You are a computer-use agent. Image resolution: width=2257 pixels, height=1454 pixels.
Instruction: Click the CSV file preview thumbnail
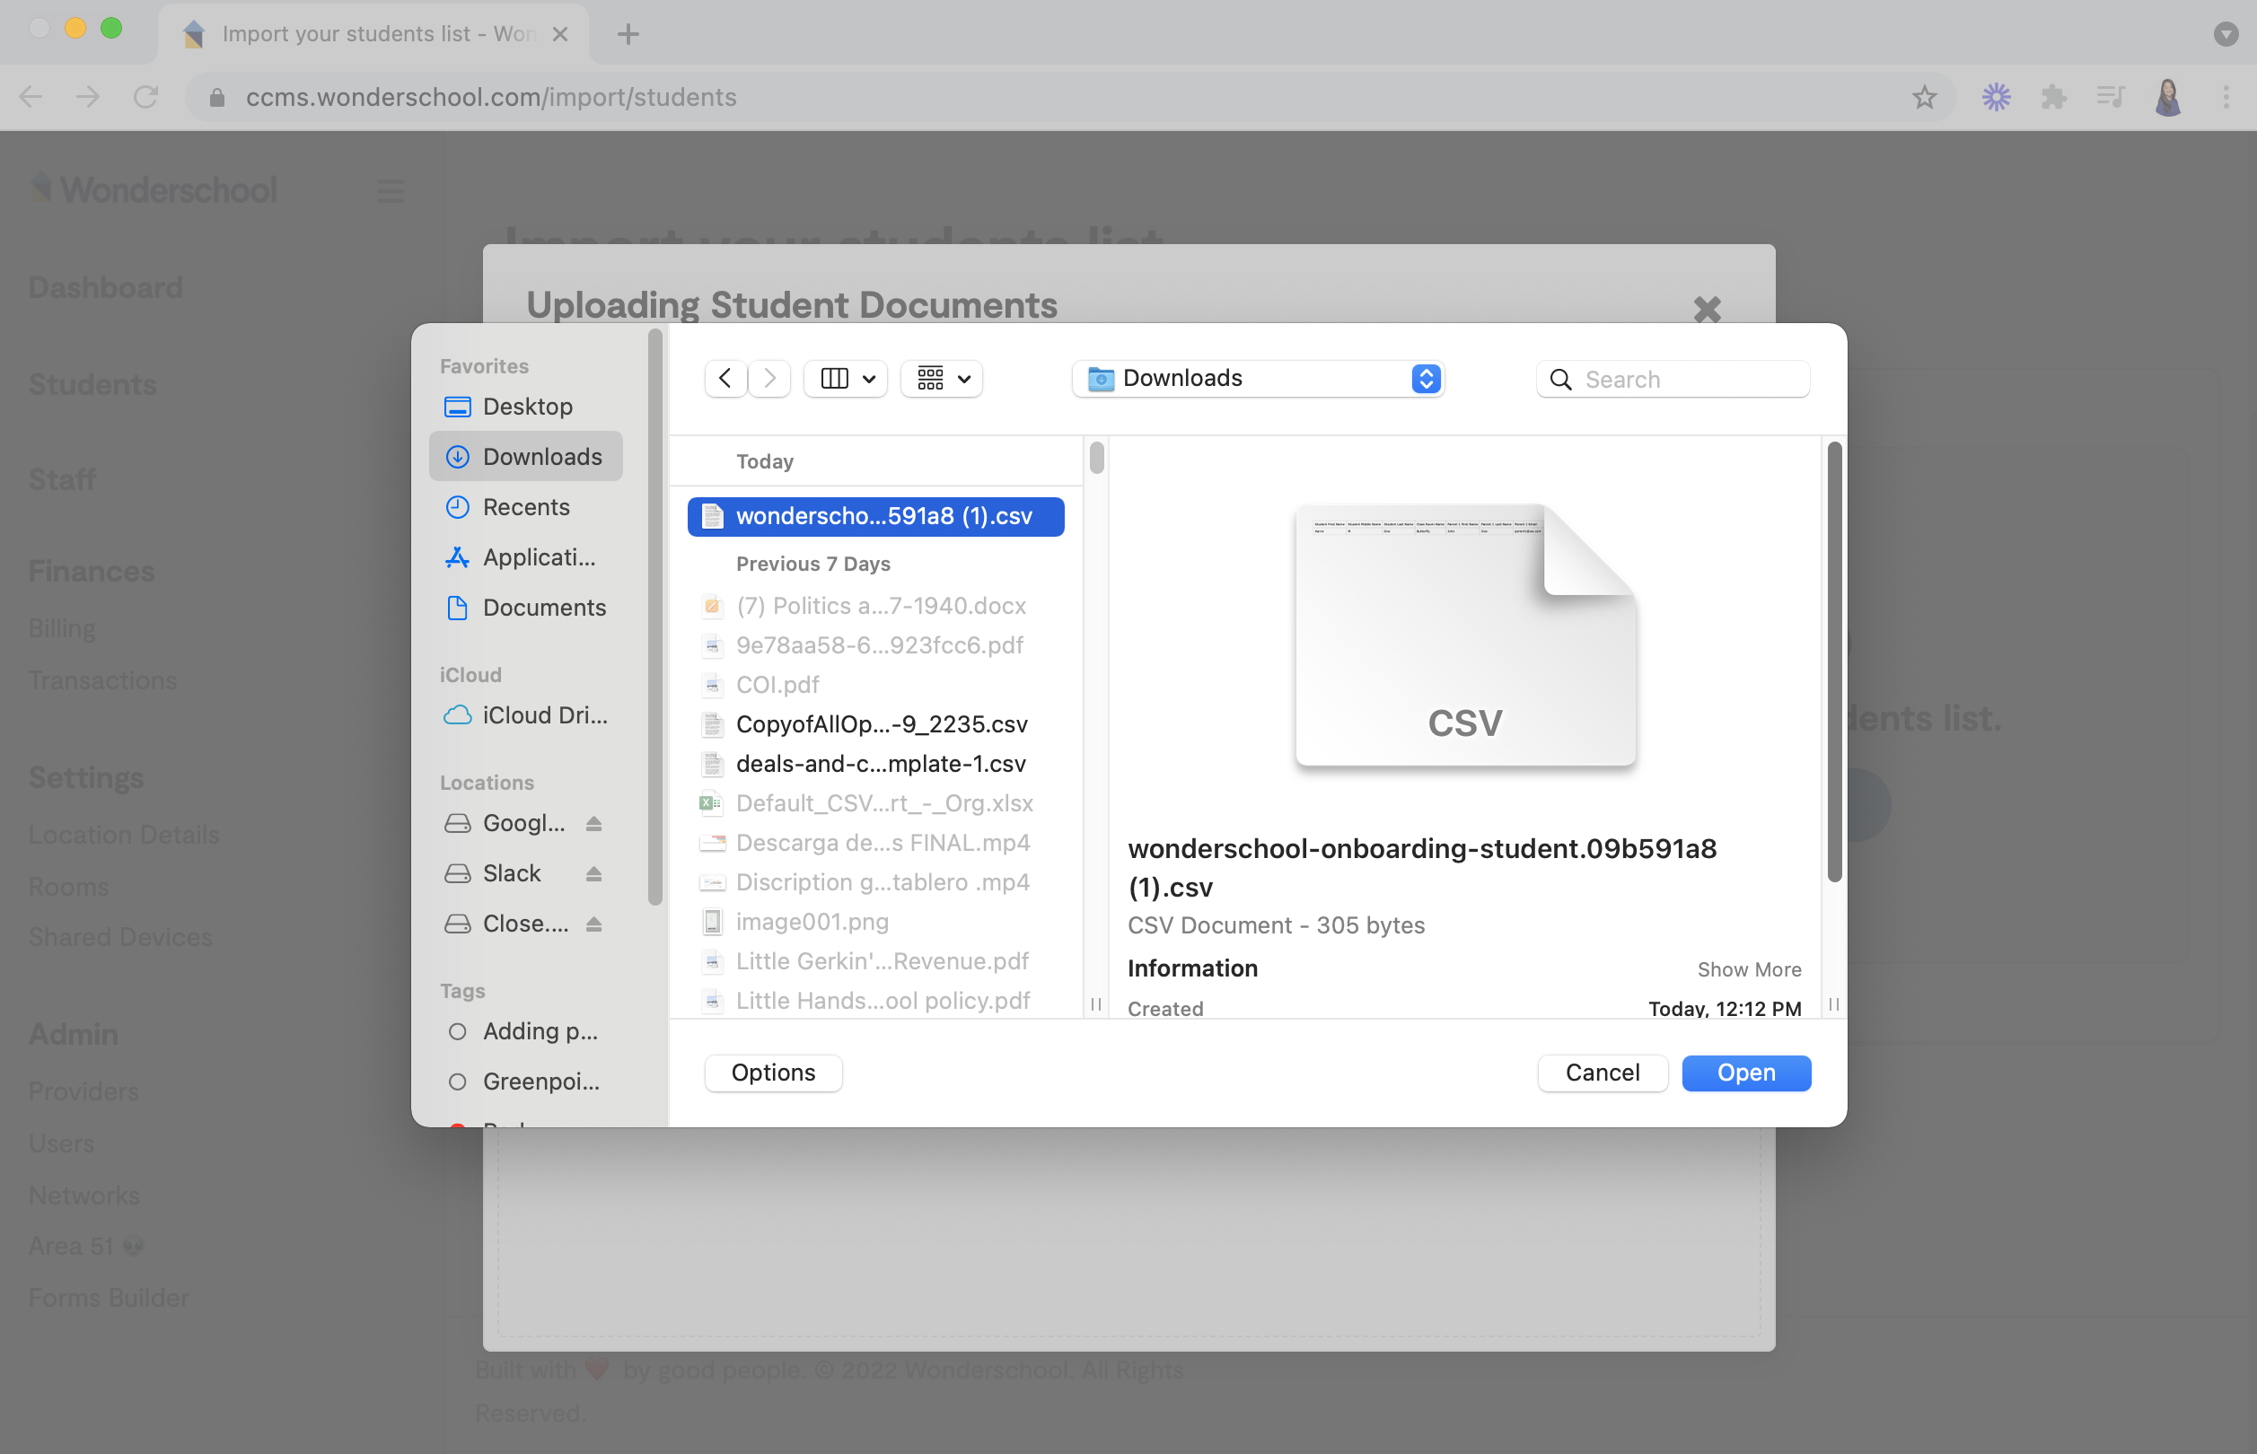(x=1466, y=635)
